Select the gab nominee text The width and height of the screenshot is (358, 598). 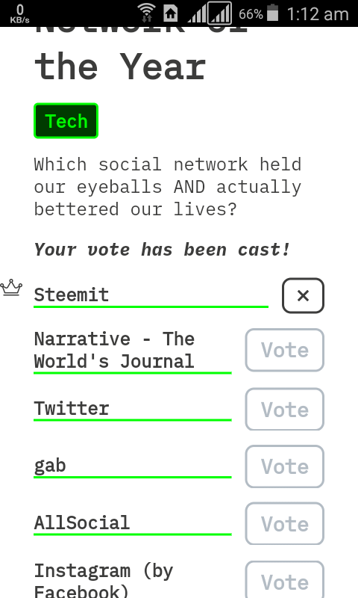point(50,466)
